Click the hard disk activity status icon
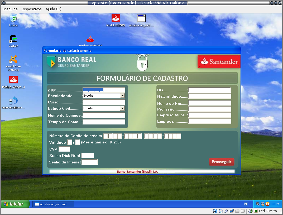Image resolution: width=283 pixels, height=215 pixels. 215,211
